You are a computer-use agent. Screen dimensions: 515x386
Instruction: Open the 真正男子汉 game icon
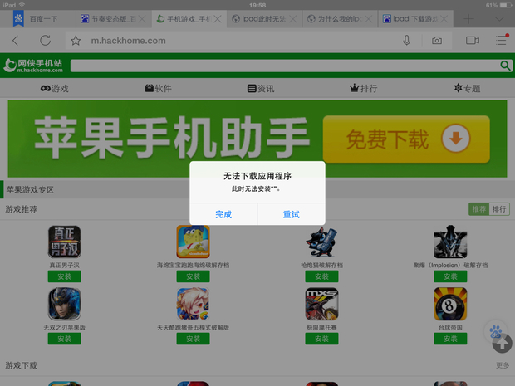click(x=65, y=242)
